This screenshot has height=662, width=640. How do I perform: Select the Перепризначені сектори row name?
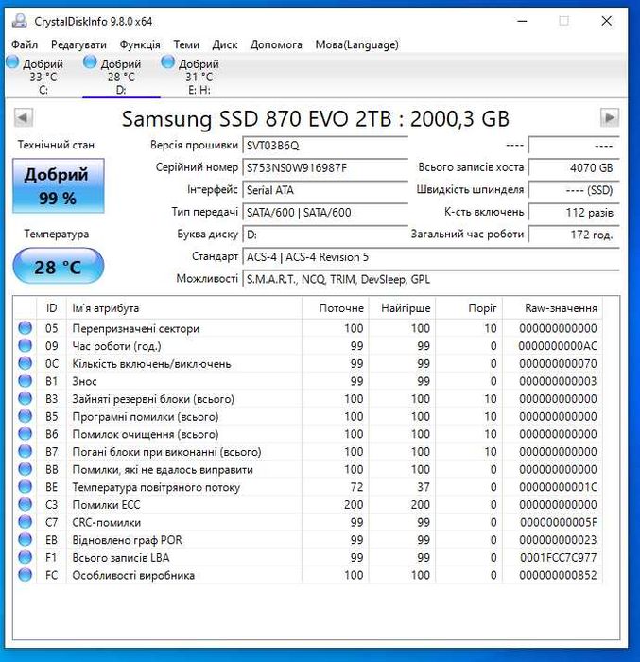[135, 328]
